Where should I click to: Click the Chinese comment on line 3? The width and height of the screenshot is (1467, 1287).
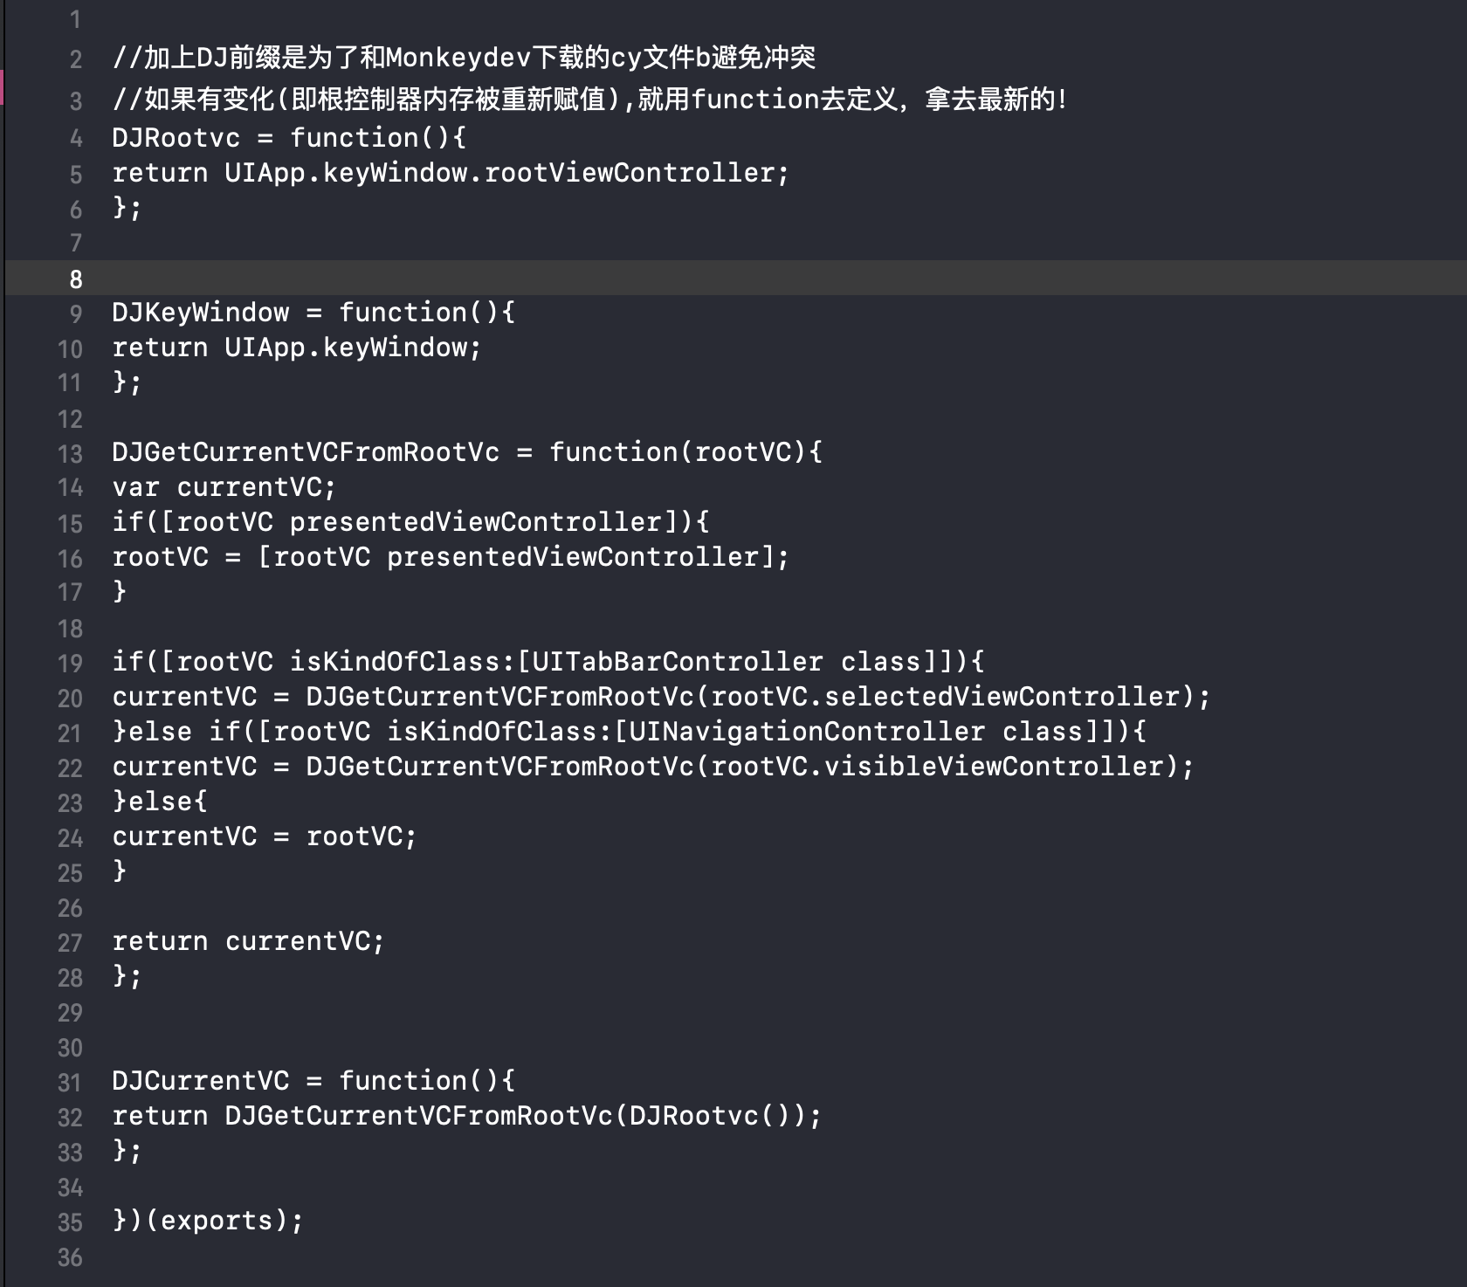coord(590,99)
